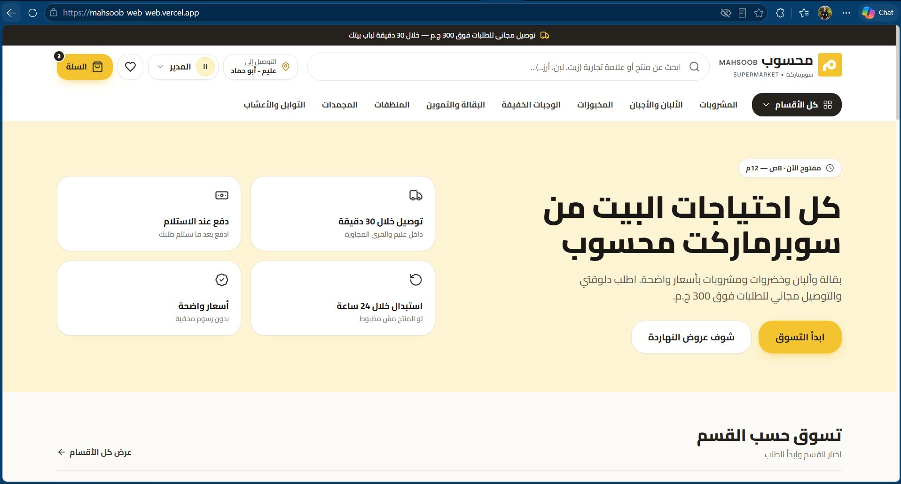Click the arrow beside عرض كل الأقسام

[x=61, y=452]
